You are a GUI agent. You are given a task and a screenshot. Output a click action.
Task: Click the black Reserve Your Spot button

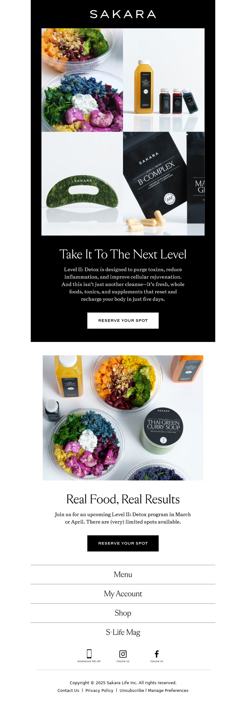pos(123,543)
